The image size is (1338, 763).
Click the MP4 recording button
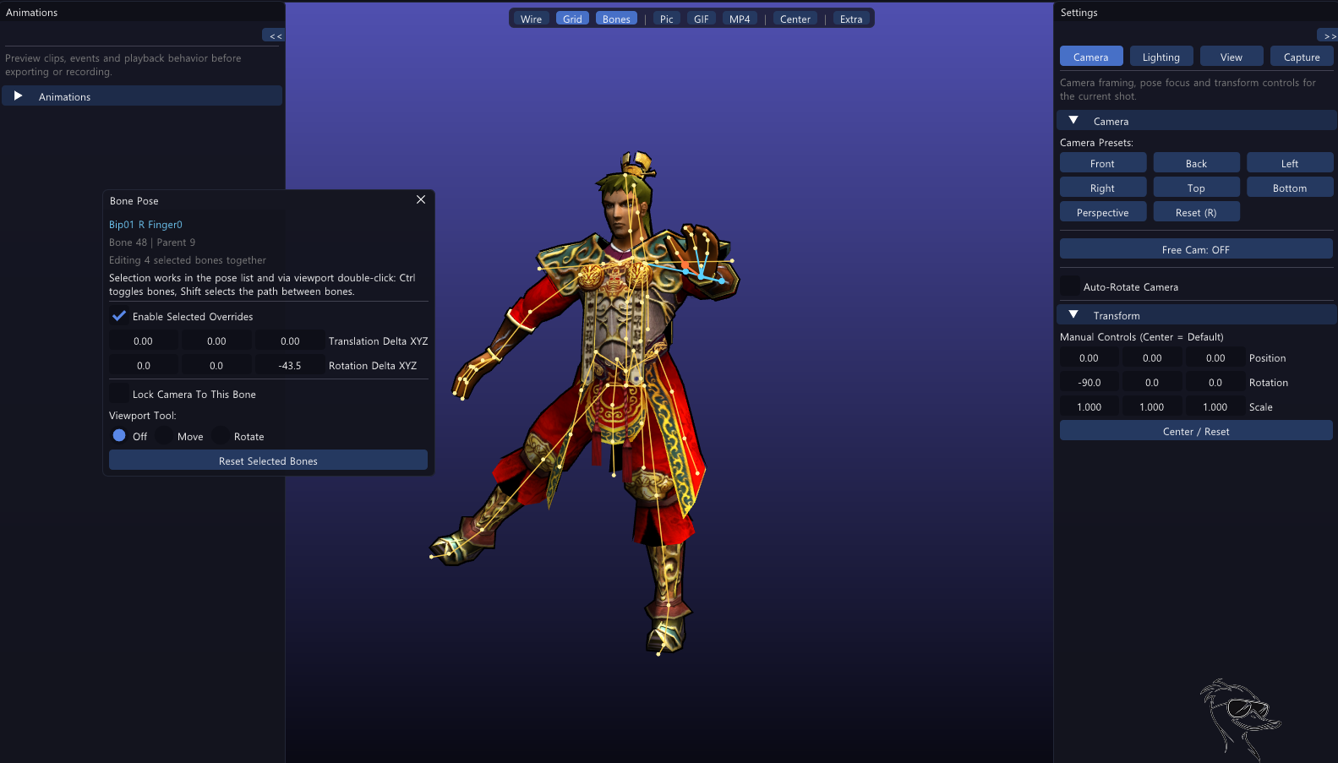(x=740, y=19)
